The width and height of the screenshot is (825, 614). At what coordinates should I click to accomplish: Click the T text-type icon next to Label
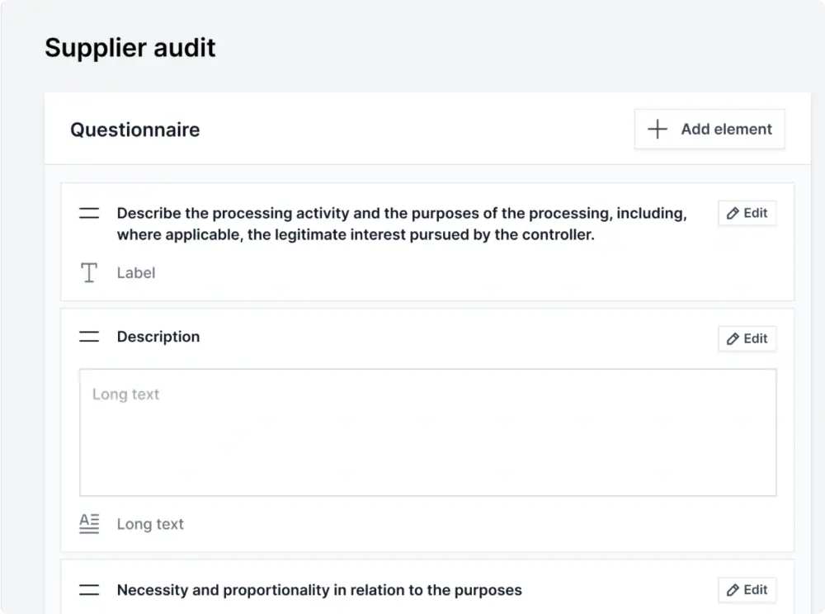point(89,273)
